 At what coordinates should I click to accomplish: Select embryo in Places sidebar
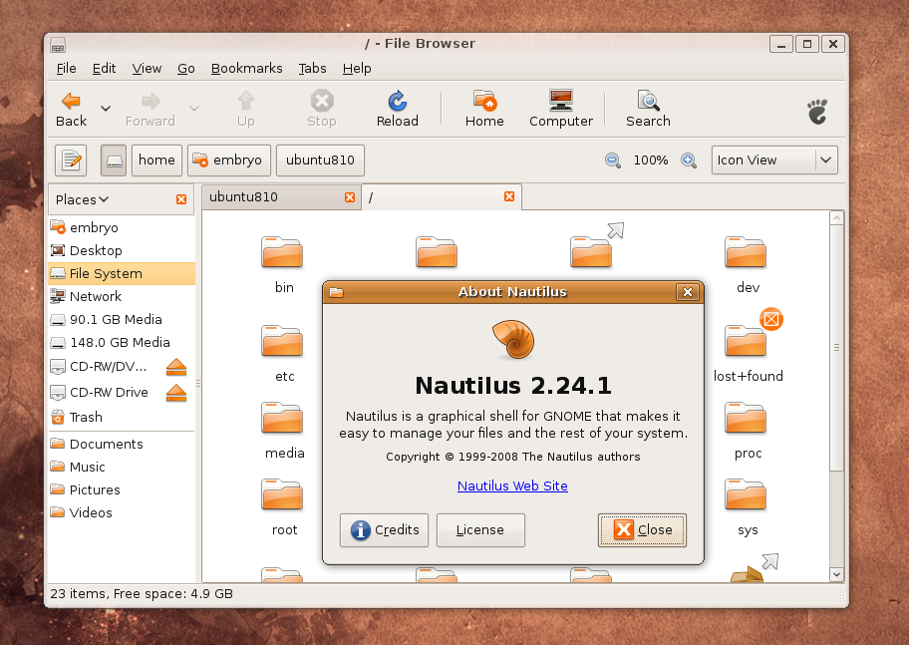pos(122,227)
